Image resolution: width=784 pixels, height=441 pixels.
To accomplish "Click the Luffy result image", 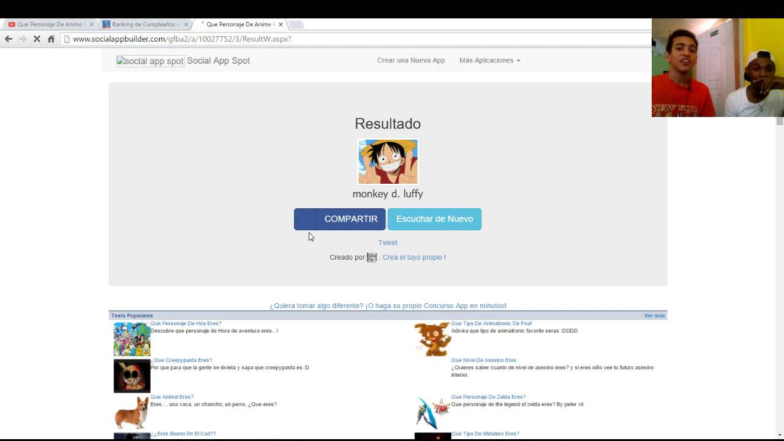I will point(388,162).
